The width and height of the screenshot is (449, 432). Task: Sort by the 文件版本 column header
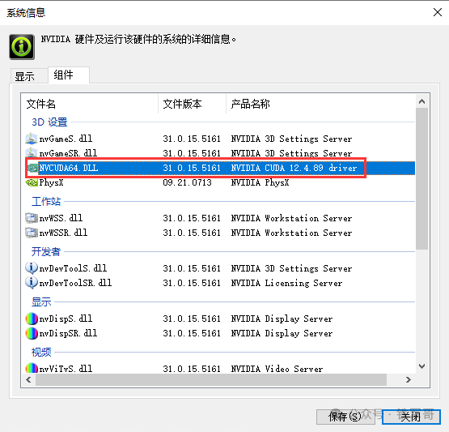click(192, 104)
